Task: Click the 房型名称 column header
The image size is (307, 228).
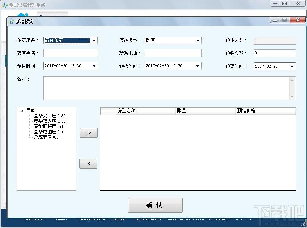Action: (x=145, y=111)
